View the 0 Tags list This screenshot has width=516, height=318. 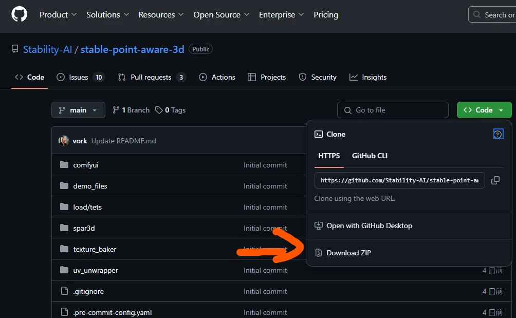(x=171, y=110)
